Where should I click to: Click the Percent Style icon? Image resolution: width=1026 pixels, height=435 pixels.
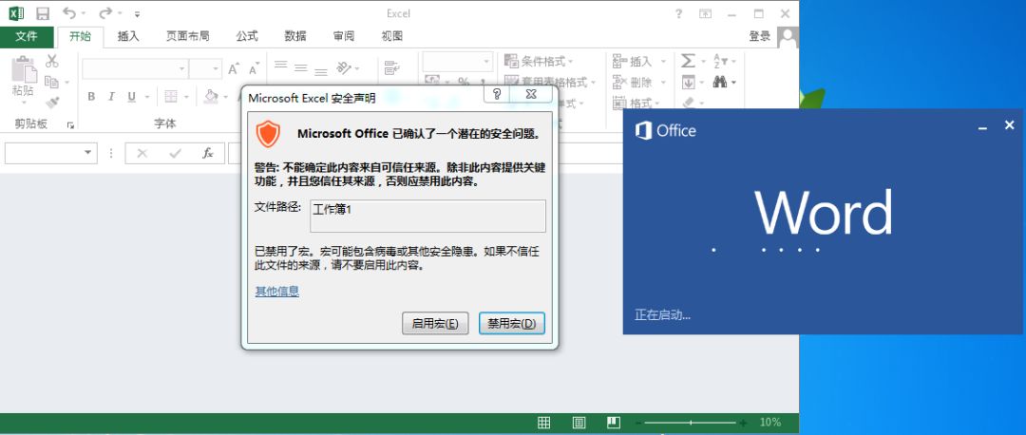[x=464, y=81]
